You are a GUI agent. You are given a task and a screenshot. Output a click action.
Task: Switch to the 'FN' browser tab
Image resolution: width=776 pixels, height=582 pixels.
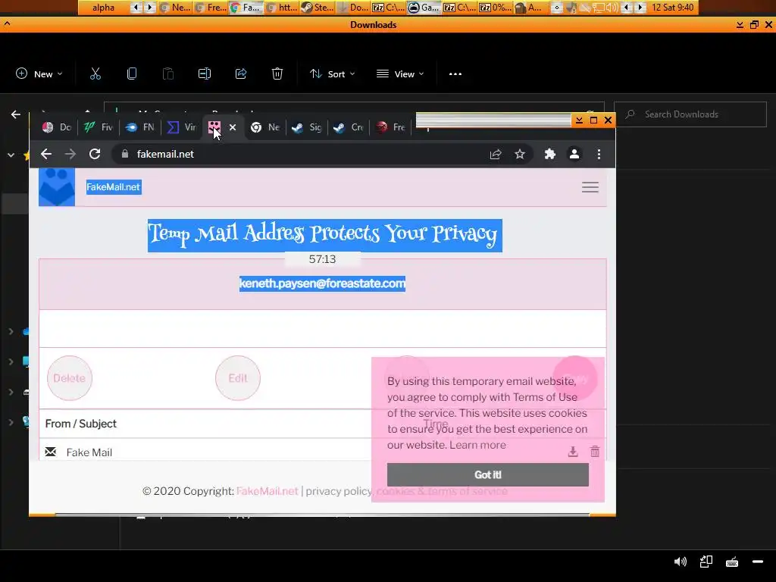pyautogui.click(x=140, y=127)
